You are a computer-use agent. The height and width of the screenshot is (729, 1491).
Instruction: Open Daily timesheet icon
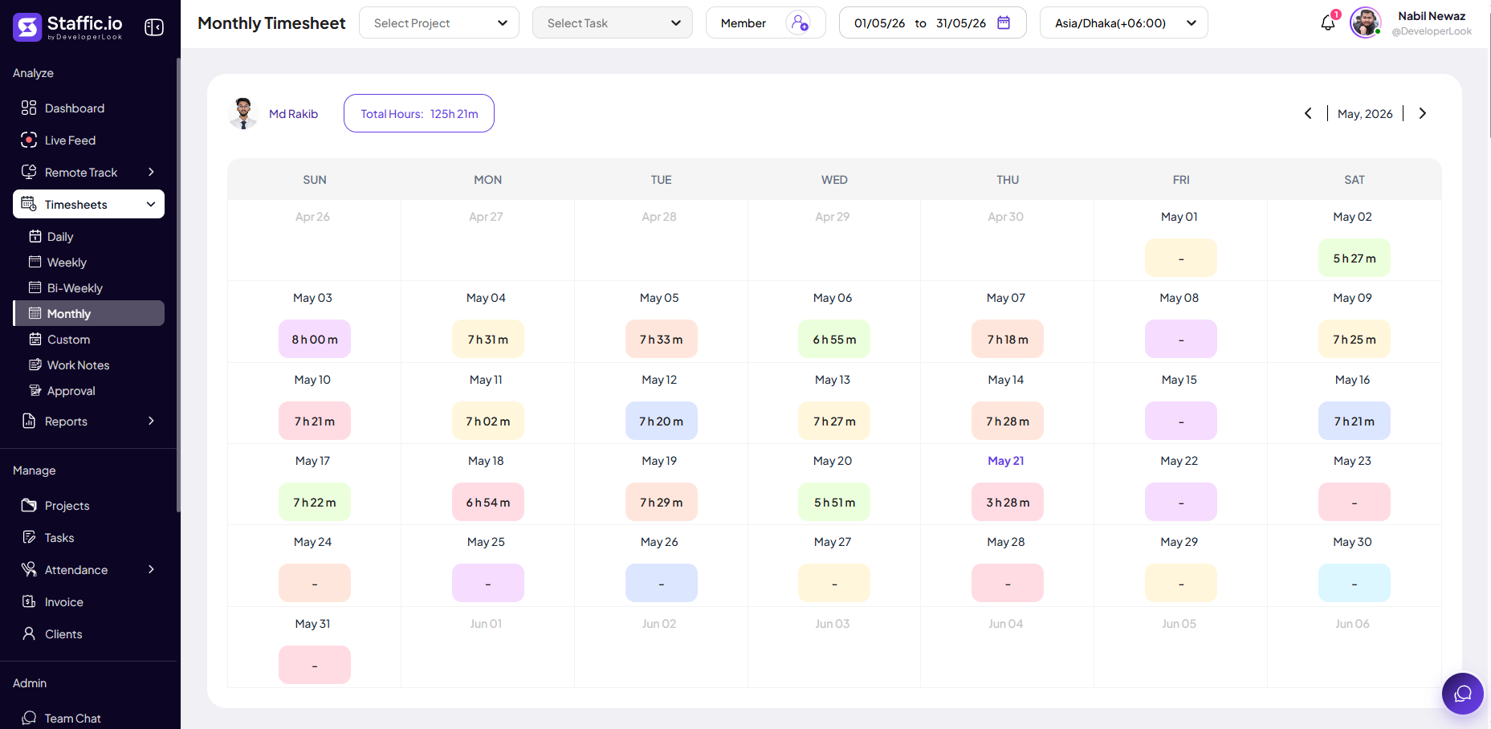[x=35, y=236]
